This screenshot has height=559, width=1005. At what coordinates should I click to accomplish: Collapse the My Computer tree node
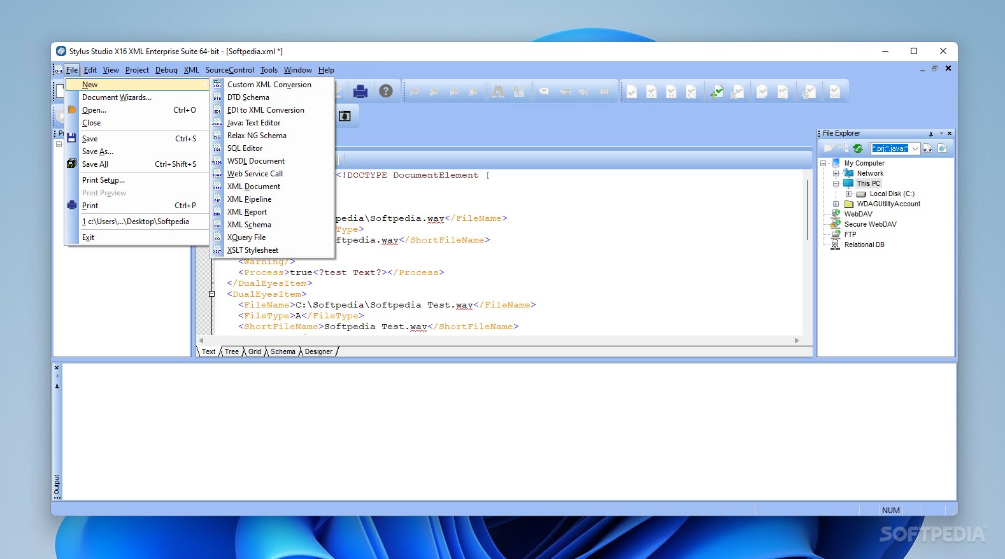point(823,163)
